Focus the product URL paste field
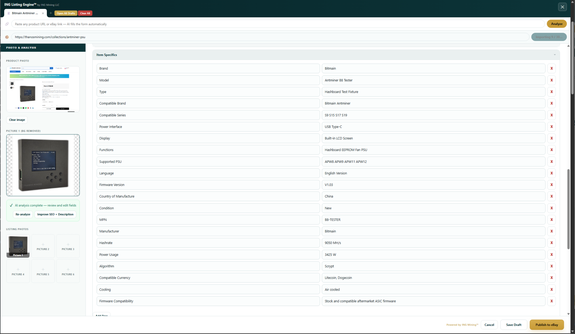Screen dimensions: 575x334 (x=278, y=24)
